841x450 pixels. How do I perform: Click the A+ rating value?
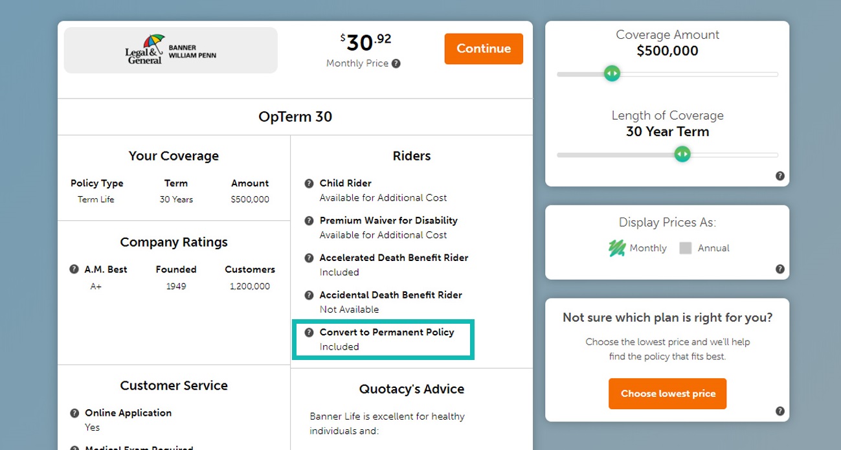click(96, 286)
